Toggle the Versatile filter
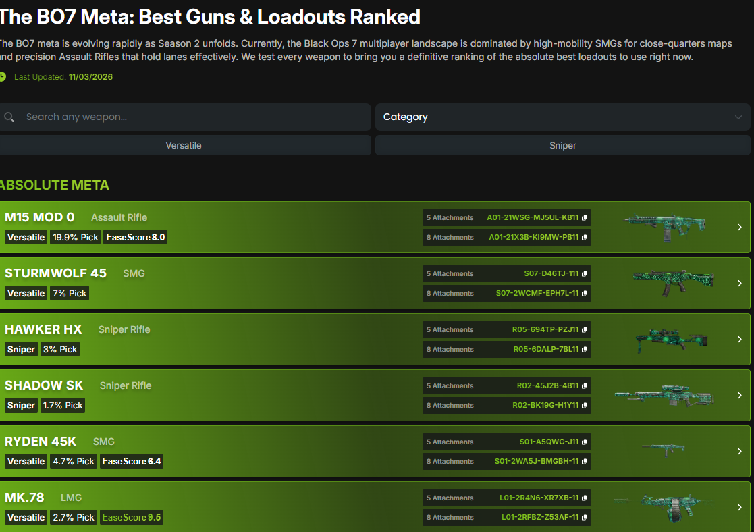 point(184,145)
